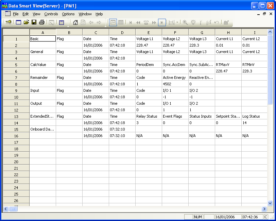The width and height of the screenshot is (276, 221).
Task: Select the 'RTMaxV' cell
Action: click(x=228, y=65)
